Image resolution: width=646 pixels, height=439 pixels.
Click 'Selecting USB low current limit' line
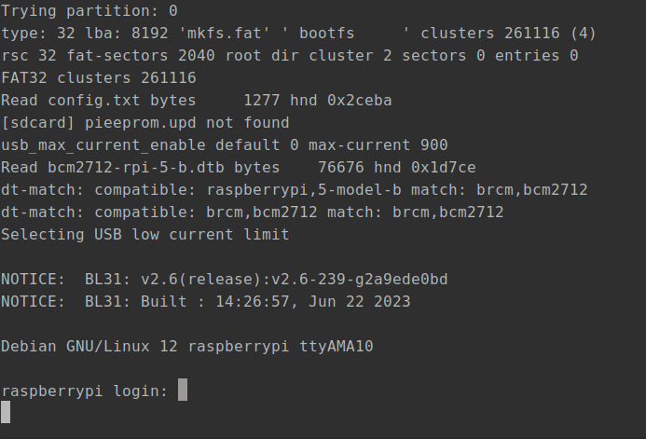pos(145,234)
